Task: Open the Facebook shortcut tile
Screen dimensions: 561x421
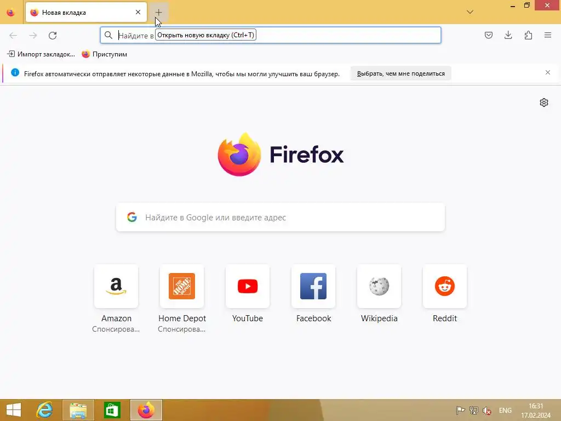Action: [313, 286]
